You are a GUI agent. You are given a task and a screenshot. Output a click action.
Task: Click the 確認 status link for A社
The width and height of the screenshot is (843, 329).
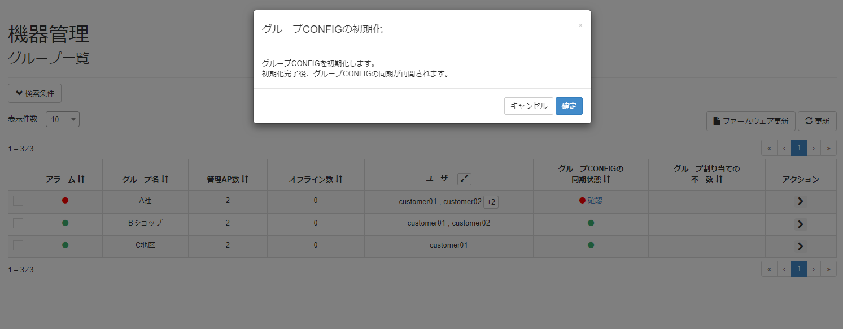click(594, 201)
